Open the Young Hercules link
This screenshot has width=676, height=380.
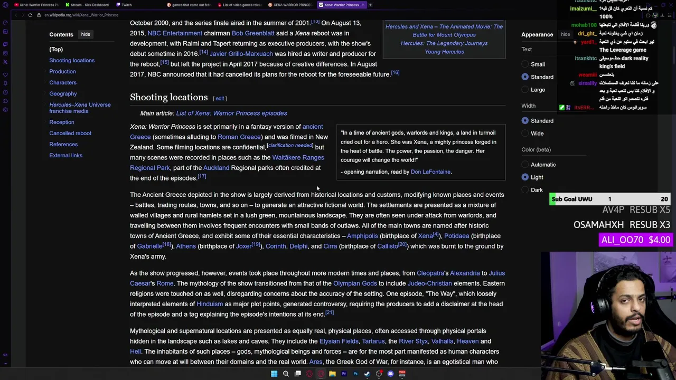444,52
